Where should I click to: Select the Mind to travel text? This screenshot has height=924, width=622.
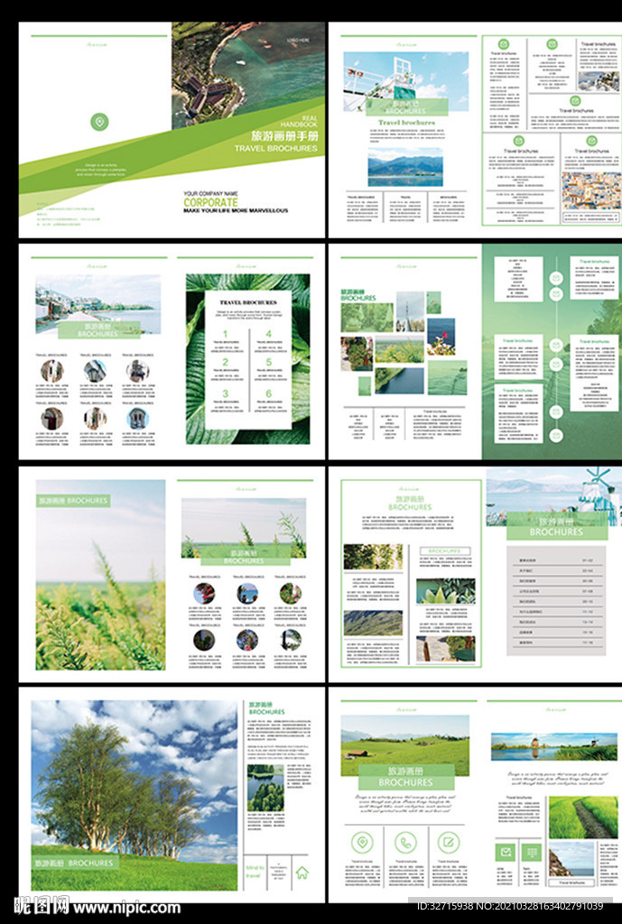coord(255,872)
